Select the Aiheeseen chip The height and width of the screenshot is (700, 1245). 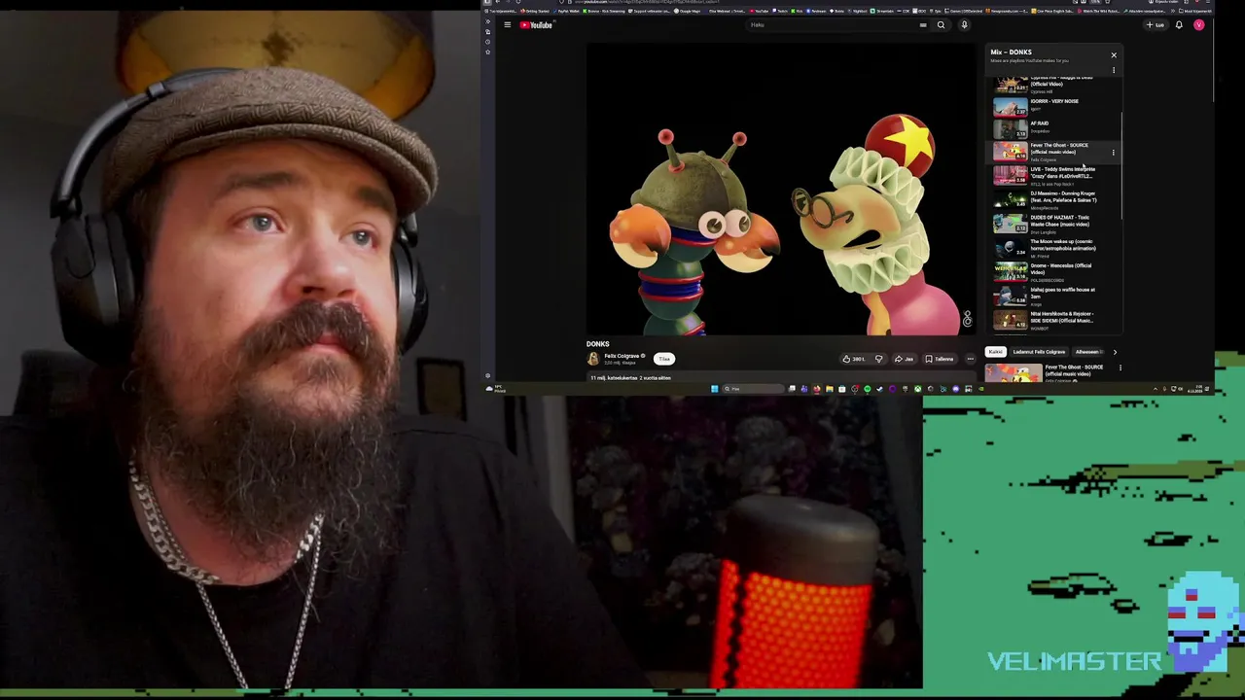[1088, 352]
